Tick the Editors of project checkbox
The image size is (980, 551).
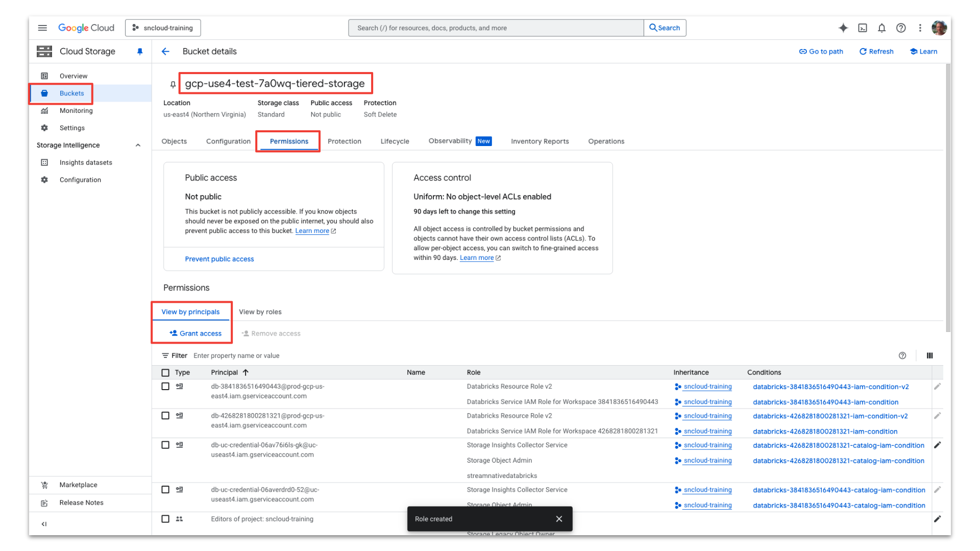tap(165, 519)
